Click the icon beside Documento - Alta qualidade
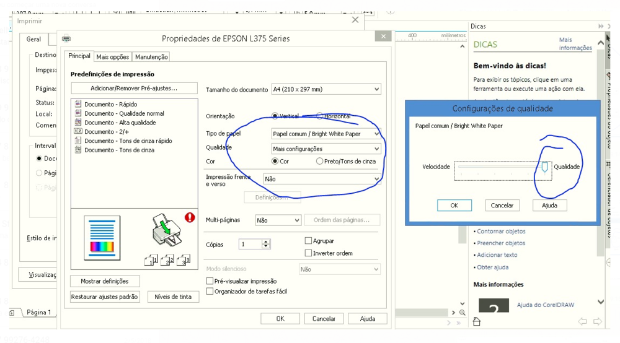This screenshot has width=620, height=343. [x=78, y=123]
